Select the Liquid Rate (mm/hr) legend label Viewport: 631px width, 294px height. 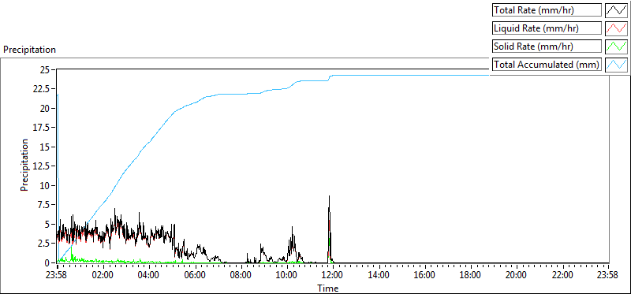click(547, 28)
